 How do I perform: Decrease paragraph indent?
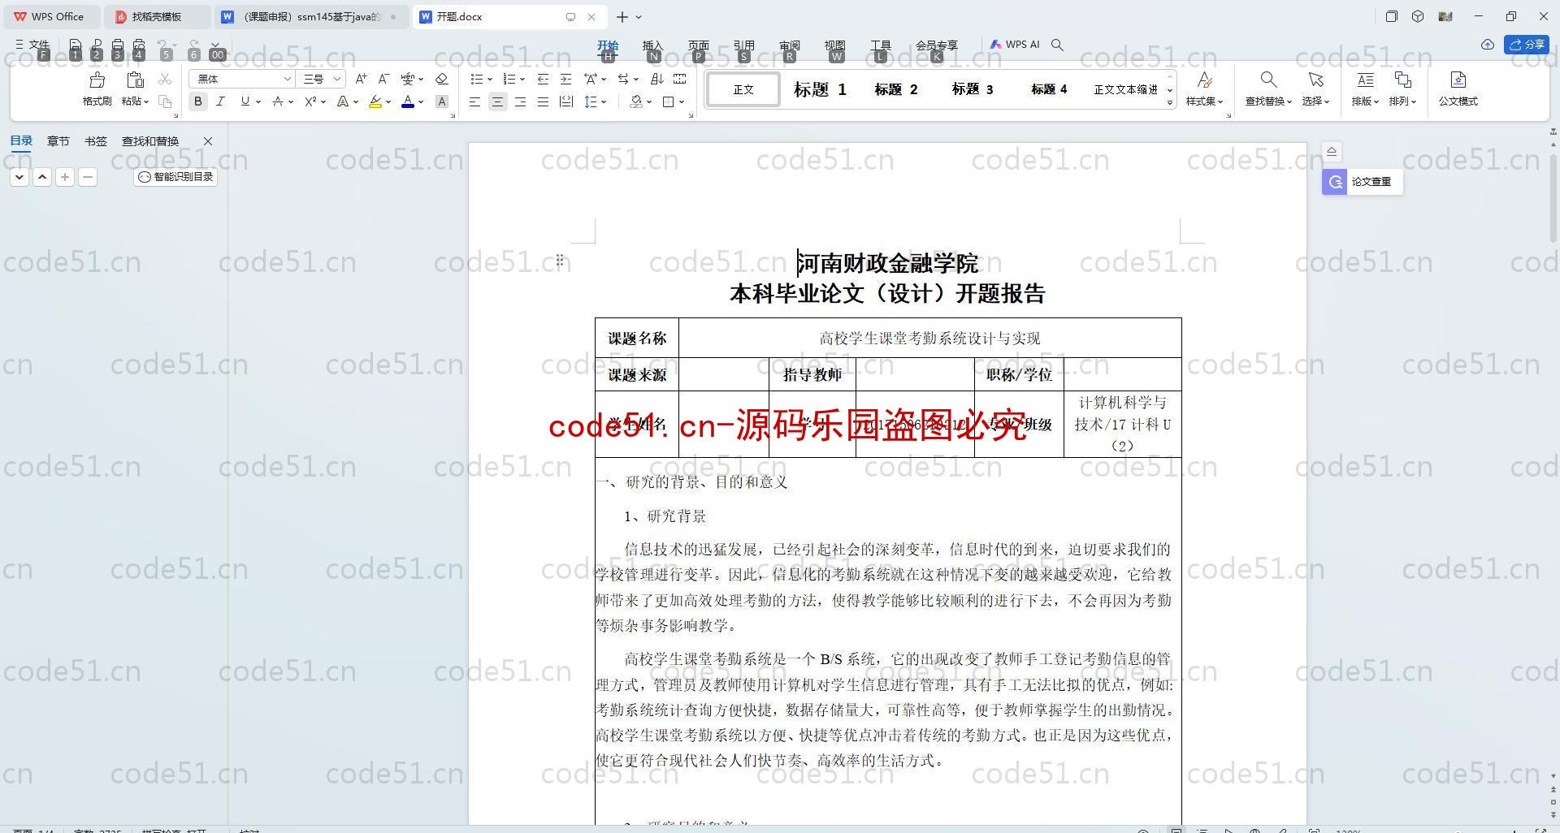(543, 79)
